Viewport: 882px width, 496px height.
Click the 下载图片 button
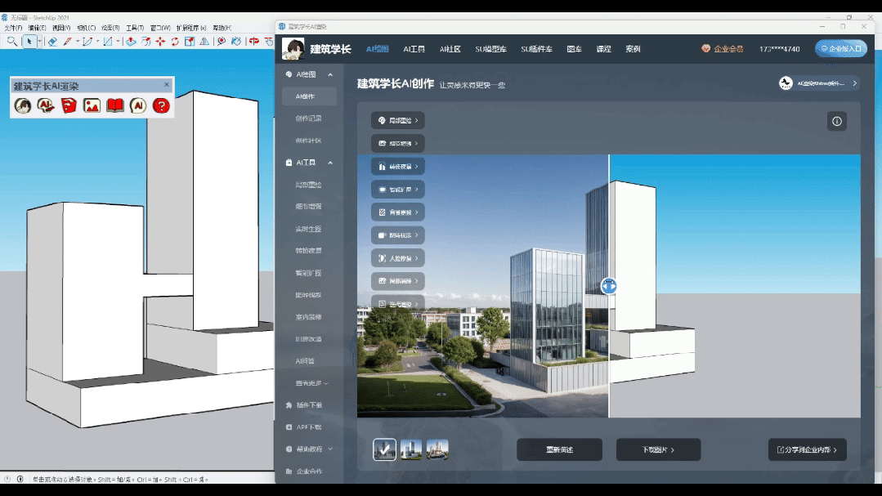pyautogui.click(x=658, y=449)
